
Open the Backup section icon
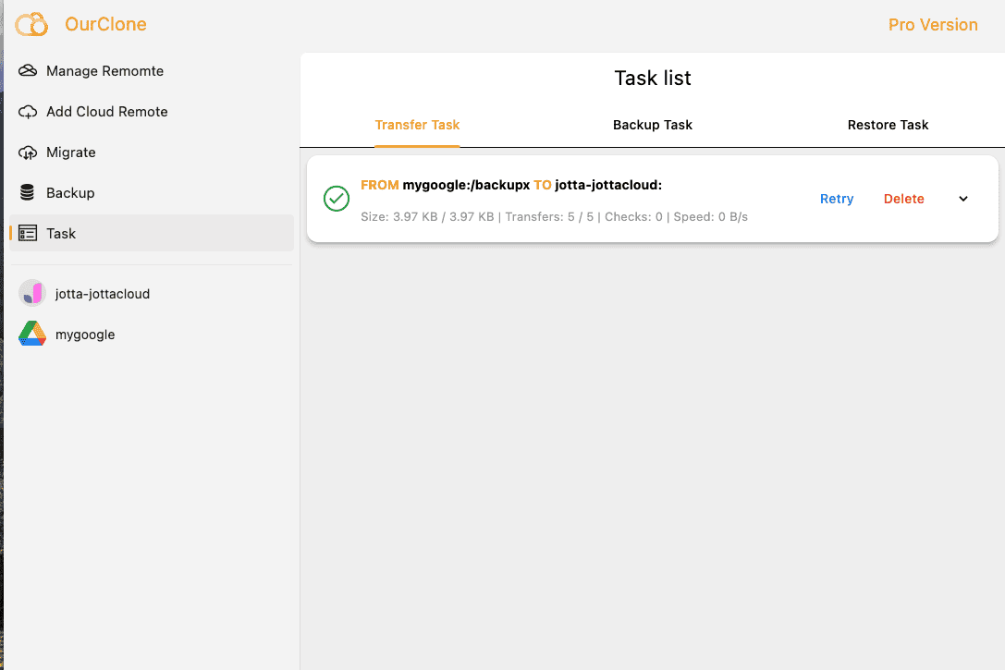pyautogui.click(x=27, y=192)
